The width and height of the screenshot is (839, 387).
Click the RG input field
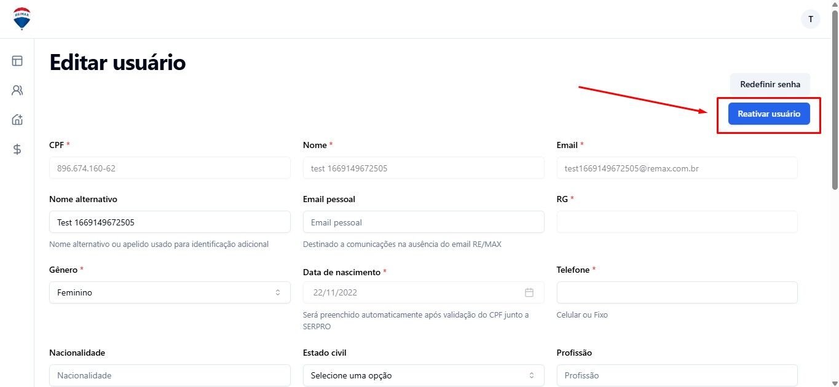click(x=677, y=222)
